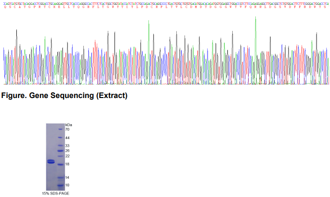Click the "33" marker weight label
The height and width of the screenshot is (197, 330).
tap(67, 146)
